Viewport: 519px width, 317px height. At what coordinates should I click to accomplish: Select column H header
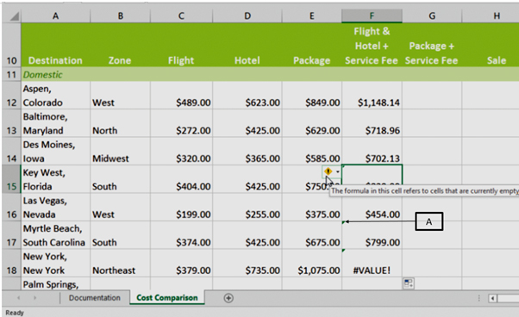pyautogui.click(x=497, y=16)
